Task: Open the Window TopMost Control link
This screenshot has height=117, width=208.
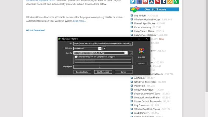Action: 147,109
